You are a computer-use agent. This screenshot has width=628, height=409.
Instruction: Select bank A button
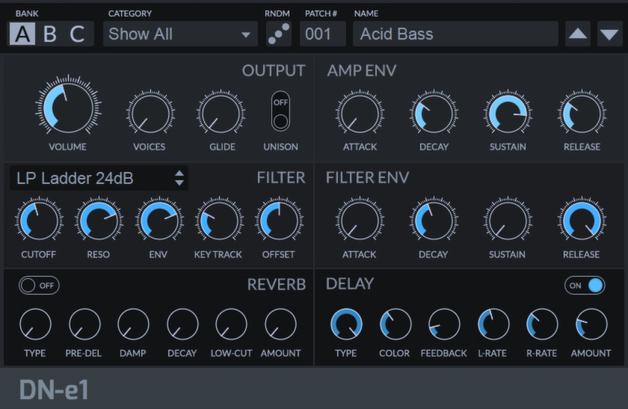click(22, 34)
